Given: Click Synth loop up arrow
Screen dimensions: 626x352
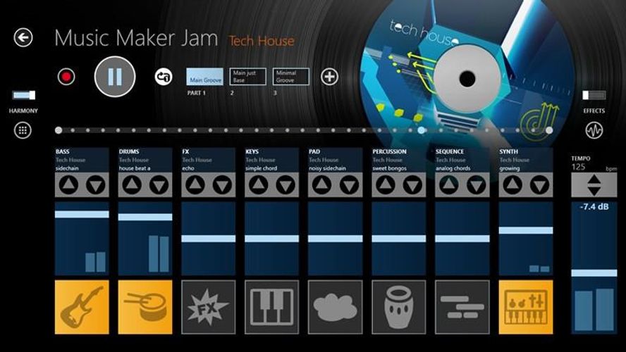Looking at the screenshot, I should point(513,185).
